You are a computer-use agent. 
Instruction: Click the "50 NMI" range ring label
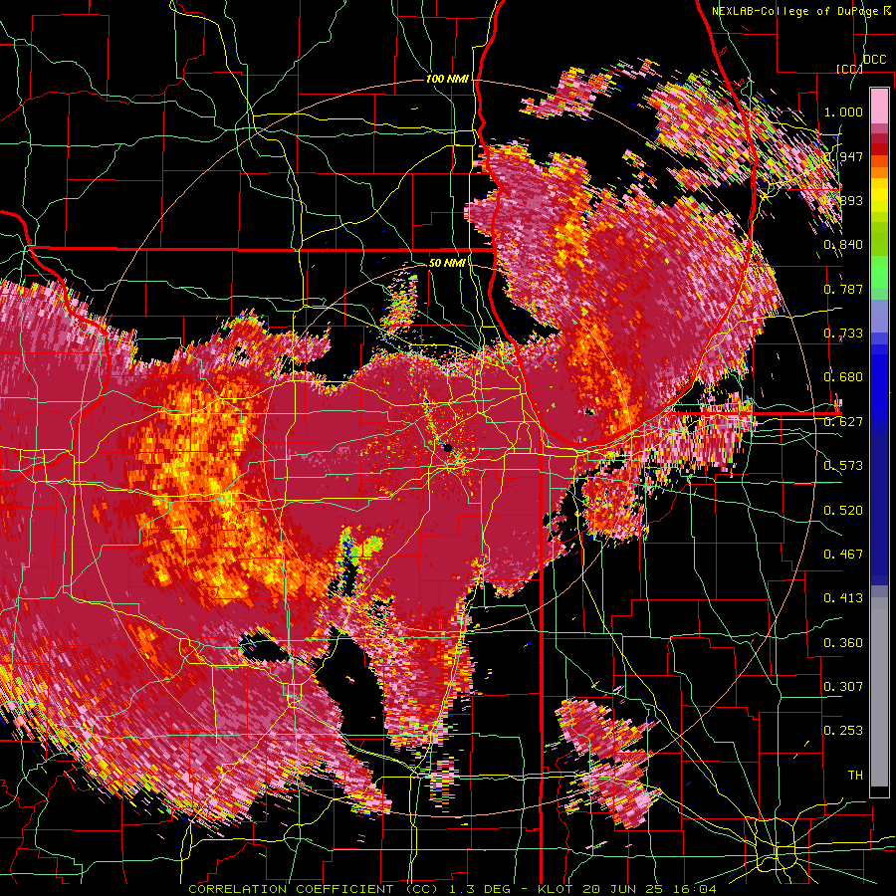446,263
